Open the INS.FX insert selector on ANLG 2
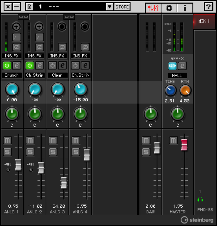The height and width of the screenshot is (226, 217). point(34,56)
